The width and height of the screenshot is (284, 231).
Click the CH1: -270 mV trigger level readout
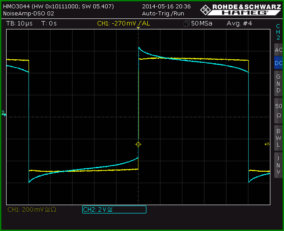pyautogui.click(x=124, y=24)
